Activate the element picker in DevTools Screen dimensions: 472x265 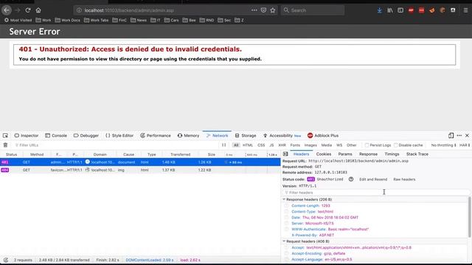5,135
